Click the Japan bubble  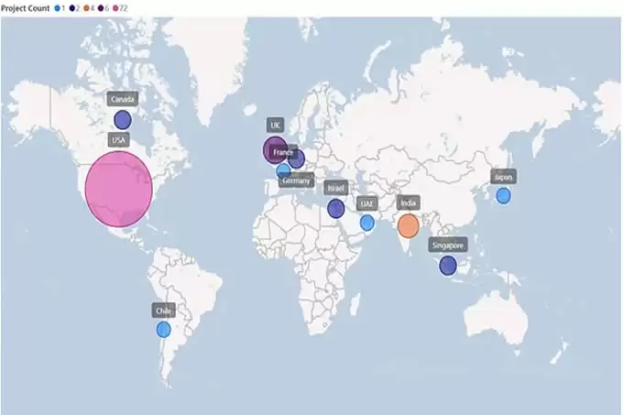click(503, 196)
